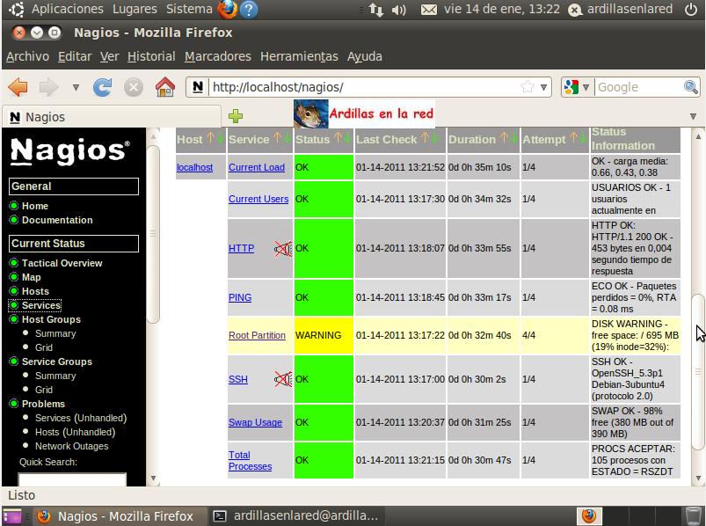This screenshot has width=706, height=526.
Task: Click the notifications-disabled icon for HTTP
Action: [283, 249]
